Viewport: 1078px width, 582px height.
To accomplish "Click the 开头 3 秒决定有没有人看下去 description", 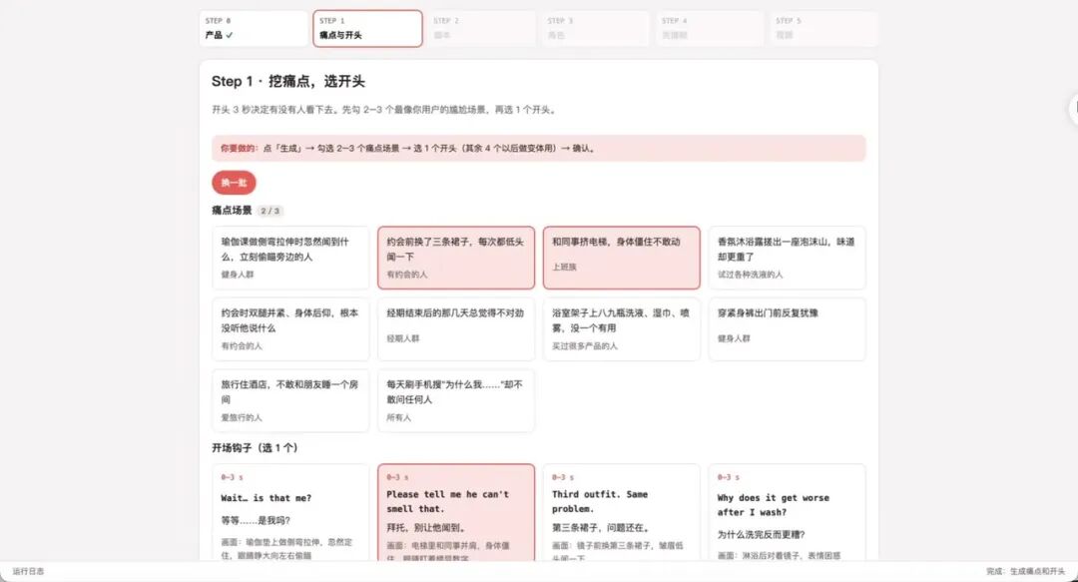I will pyautogui.click(x=383, y=110).
